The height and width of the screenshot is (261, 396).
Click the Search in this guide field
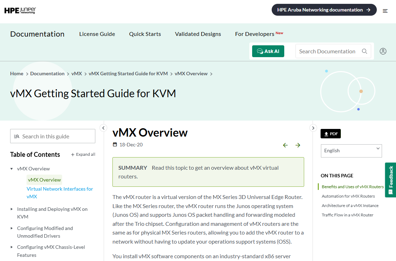pos(52,136)
